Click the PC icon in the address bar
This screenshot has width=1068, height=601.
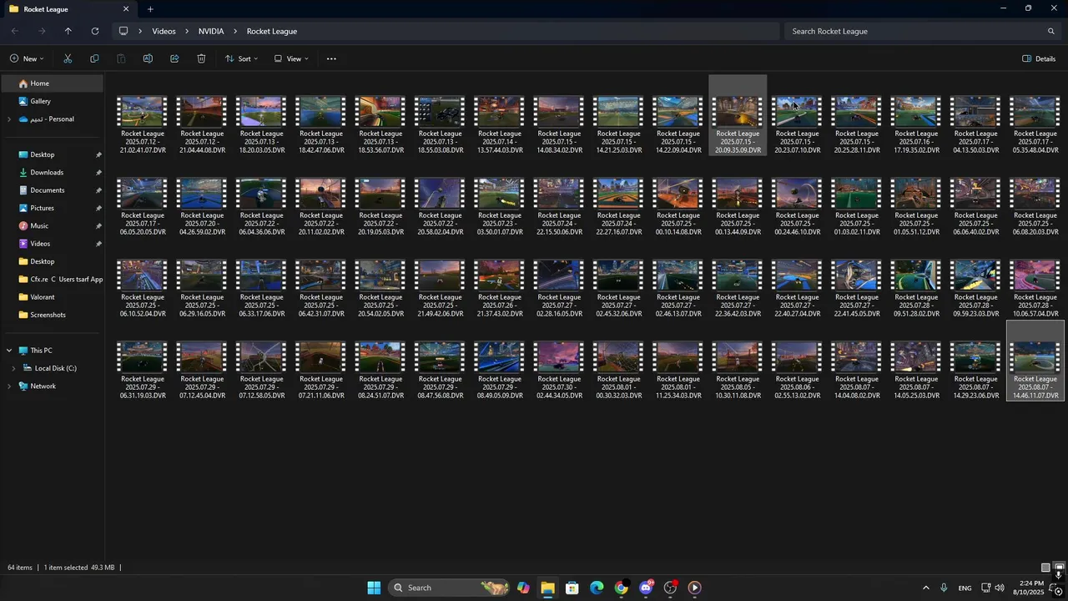[x=123, y=31]
